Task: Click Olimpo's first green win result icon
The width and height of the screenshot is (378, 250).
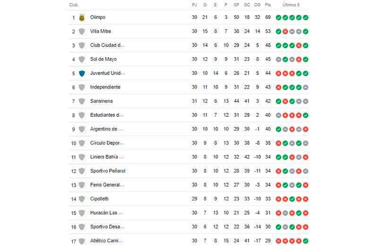Action: coord(278,17)
